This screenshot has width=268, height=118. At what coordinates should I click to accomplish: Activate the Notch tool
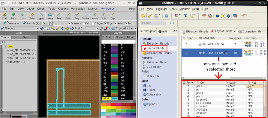tap(95, 16)
